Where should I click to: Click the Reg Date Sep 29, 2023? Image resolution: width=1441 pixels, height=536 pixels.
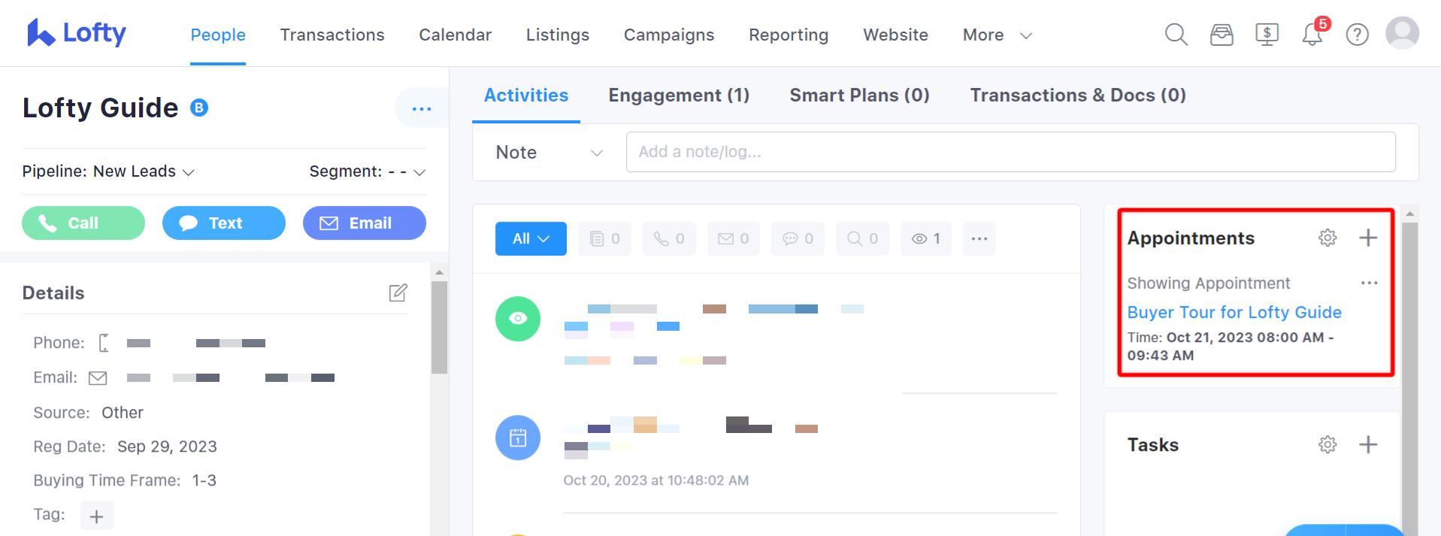pyautogui.click(x=167, y=447)
